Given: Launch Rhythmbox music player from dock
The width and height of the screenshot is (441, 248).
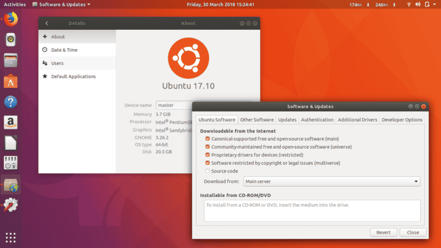Looking at the screenshot, I should [x=11, y=40].
